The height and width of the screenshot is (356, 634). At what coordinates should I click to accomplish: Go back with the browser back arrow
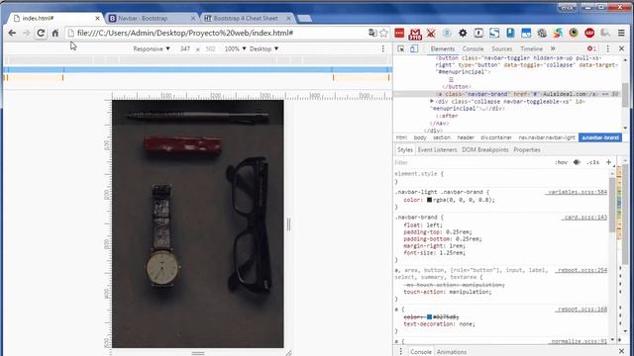tap(12, 33)
